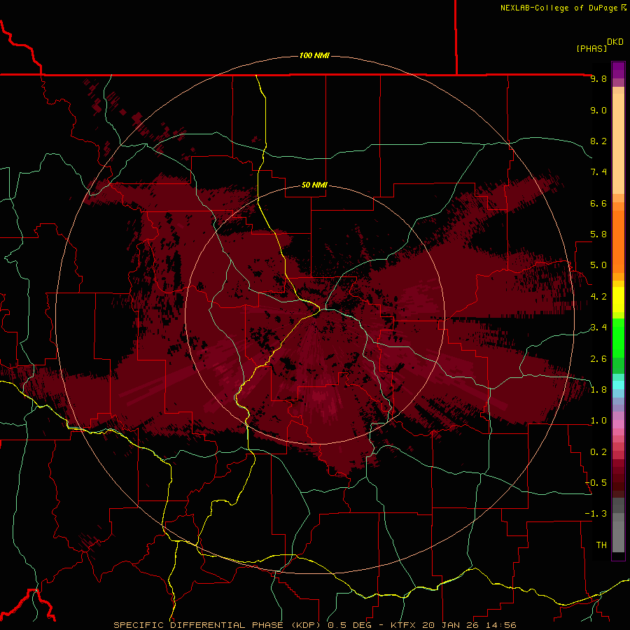Select the 5.0 scale label

pyautogui.click(x=598, y=265)
